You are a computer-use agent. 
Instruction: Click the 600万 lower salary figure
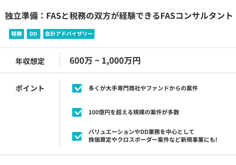point(80,61)
